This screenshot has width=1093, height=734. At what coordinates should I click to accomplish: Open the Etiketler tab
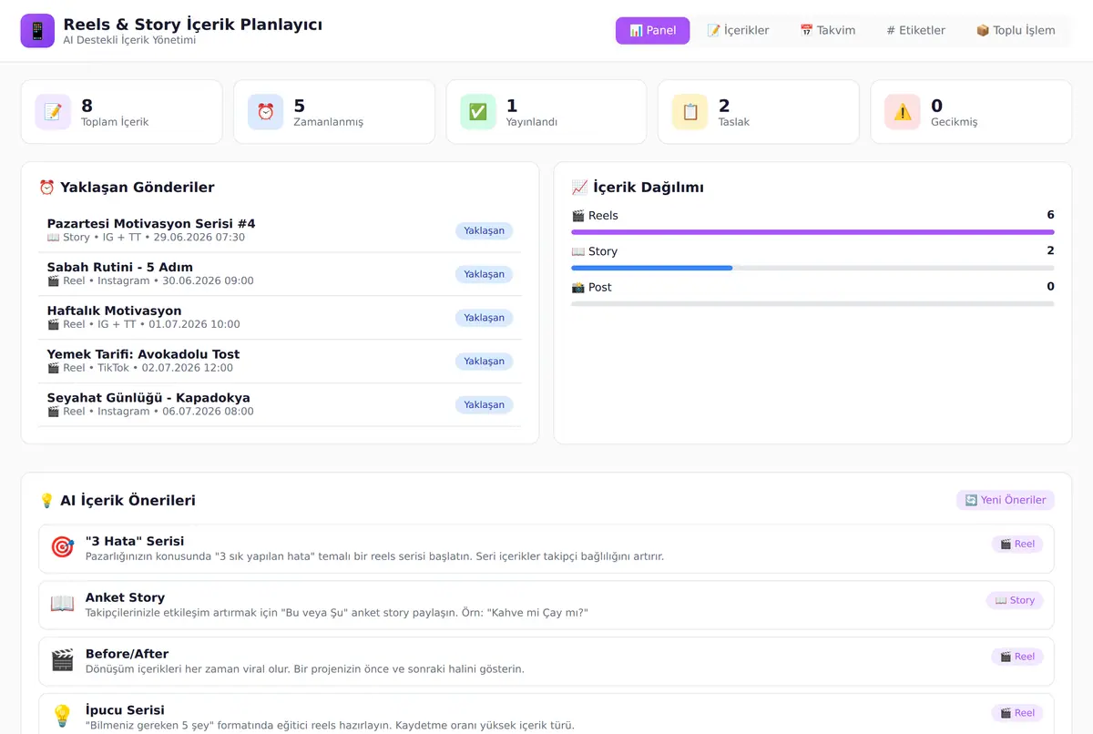[x=915, y=30]
